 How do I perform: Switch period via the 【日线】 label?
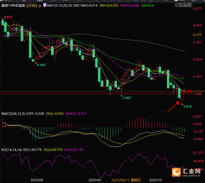tap(32, 6)
